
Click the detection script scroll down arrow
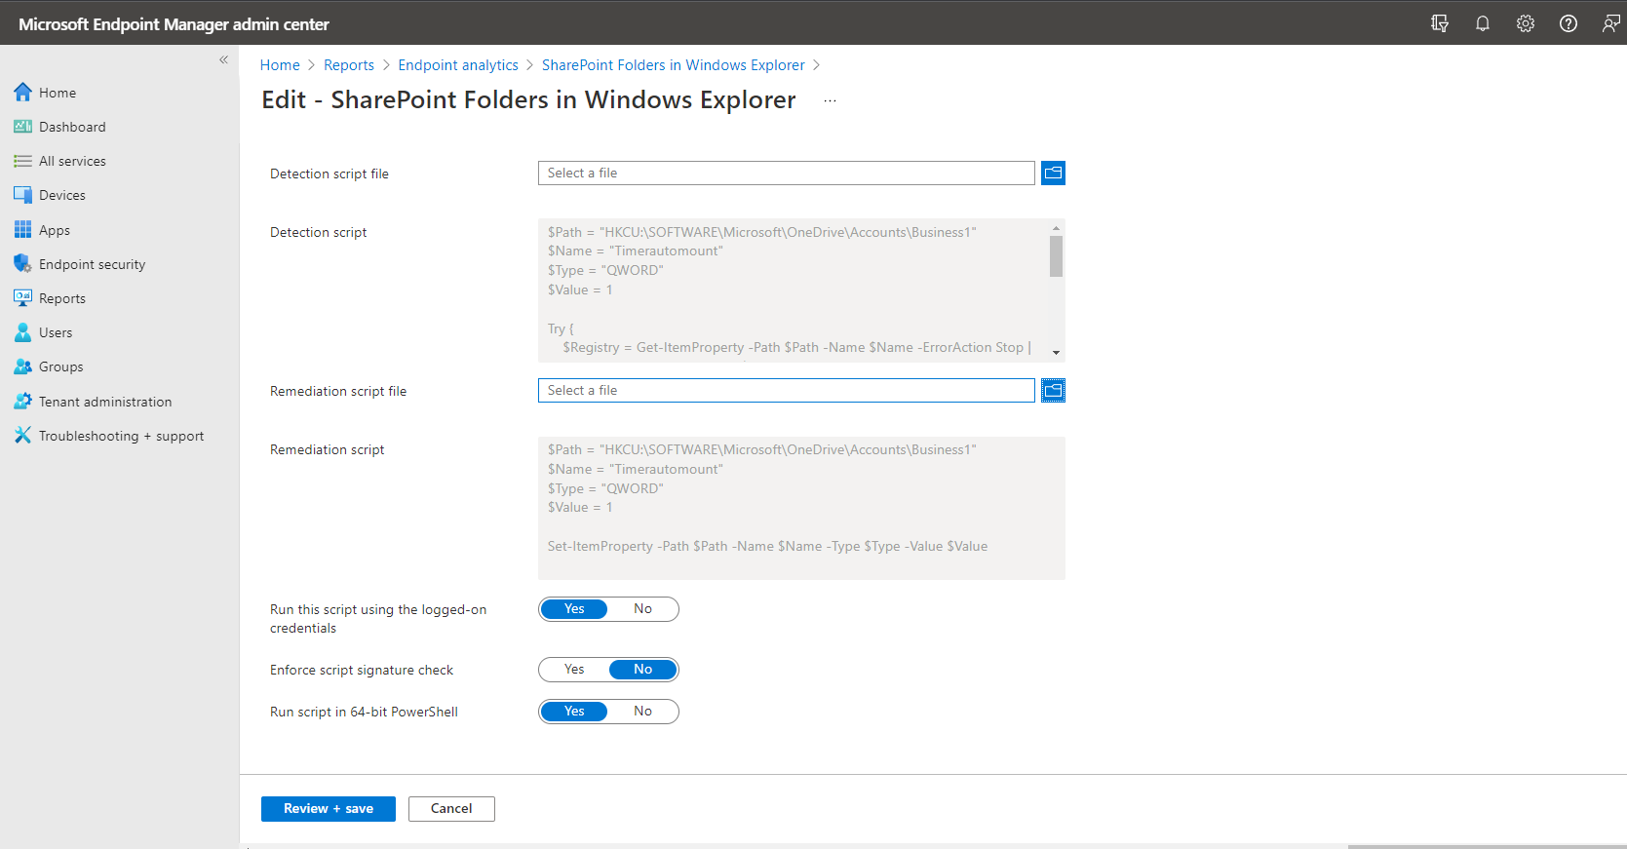click(x=1056, y=353)
